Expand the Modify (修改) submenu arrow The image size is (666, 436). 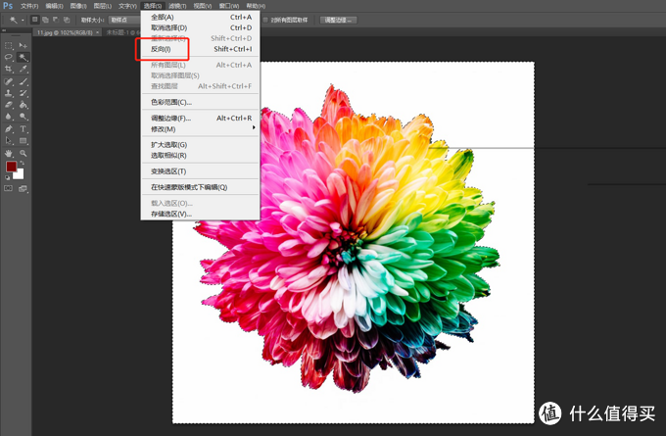254,128
